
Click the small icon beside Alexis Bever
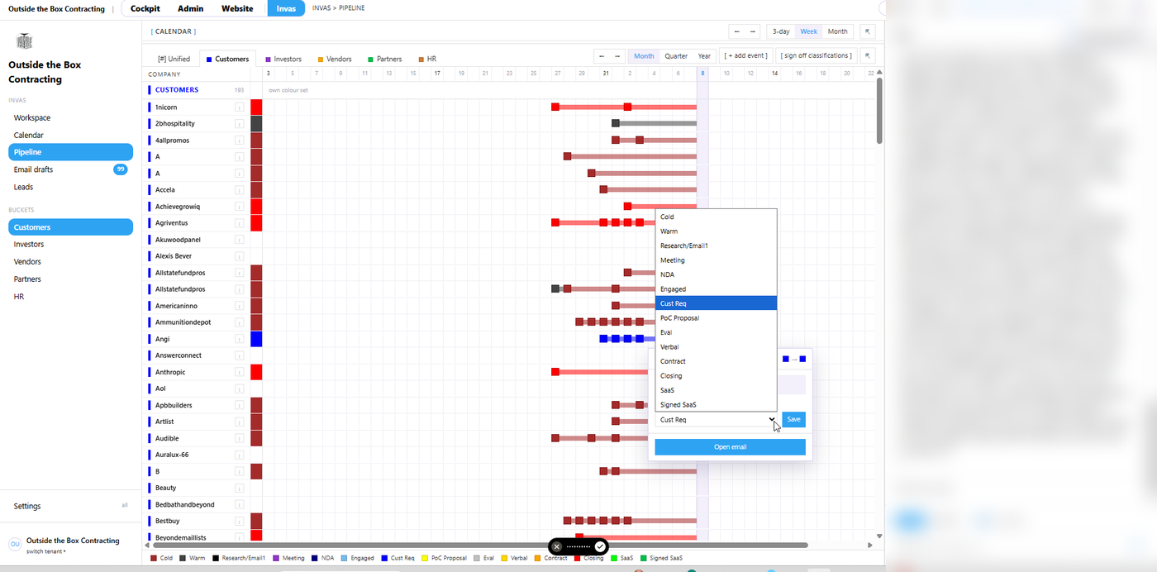coord(239,256)
